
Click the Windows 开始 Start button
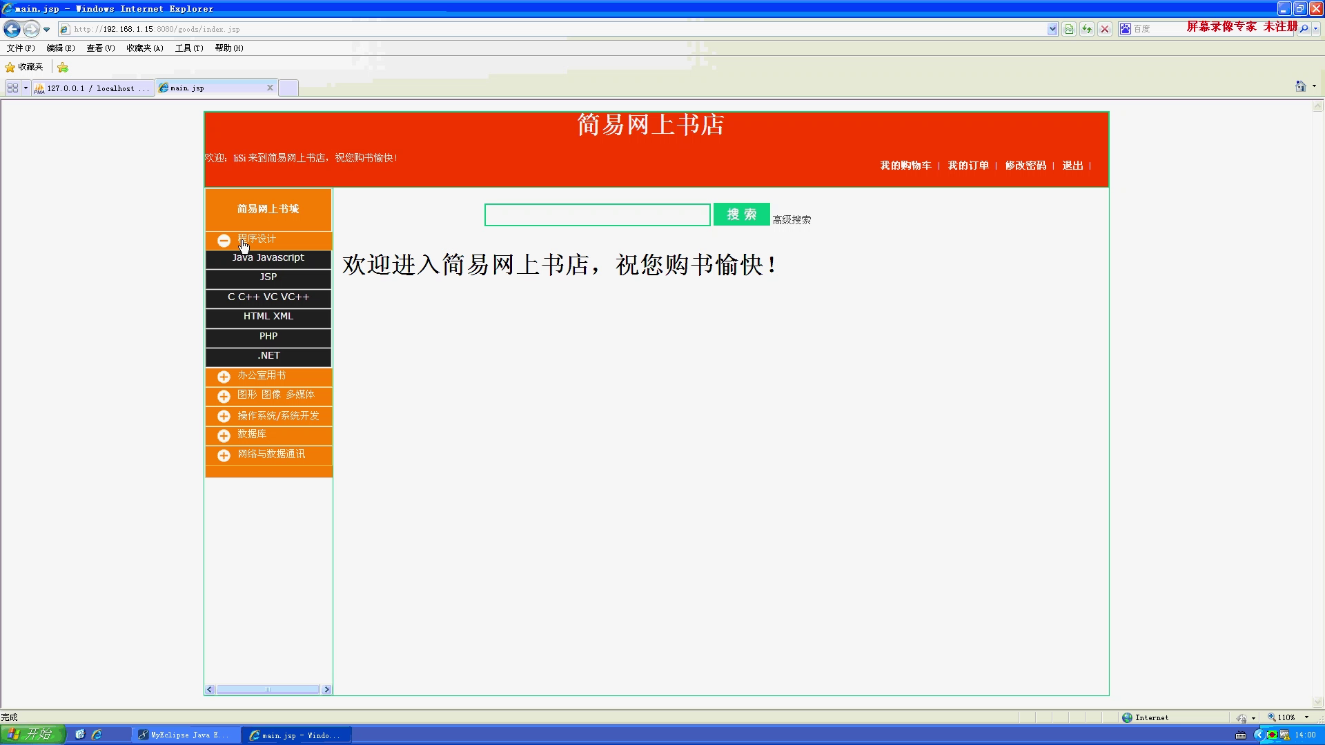point(32,735)
